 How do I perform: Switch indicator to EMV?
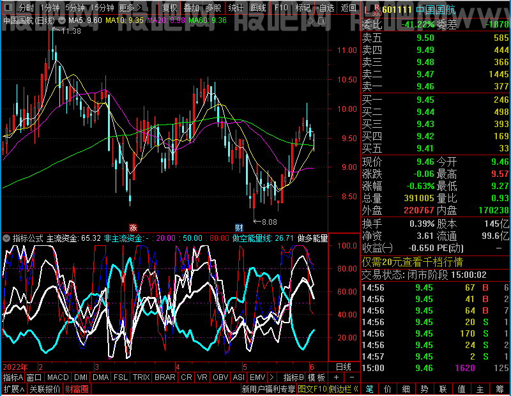click(x=257, y=377)
